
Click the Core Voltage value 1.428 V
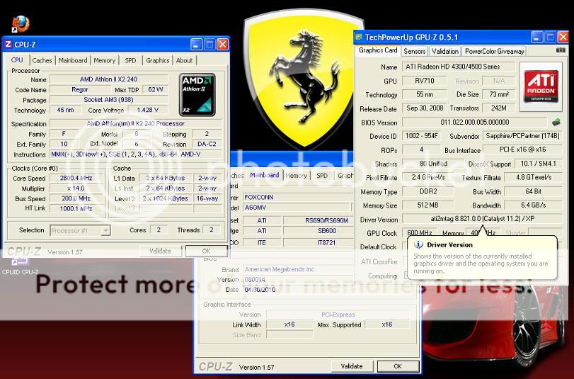pyautogui.click(x=147, y=110)
